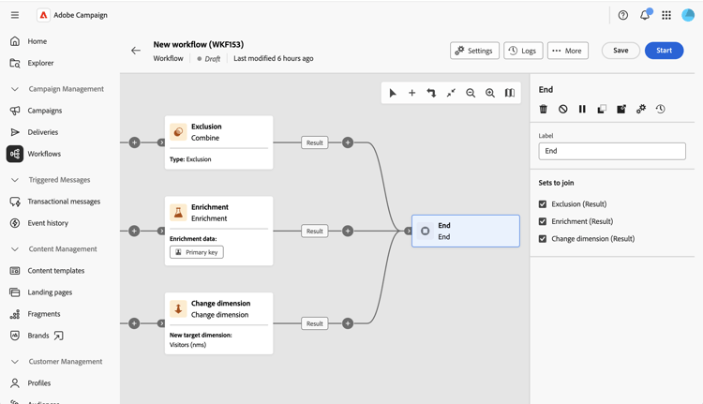Uncheck Enrichment (Result) checkbox
The image size is (703, 404).
point(543,221)
